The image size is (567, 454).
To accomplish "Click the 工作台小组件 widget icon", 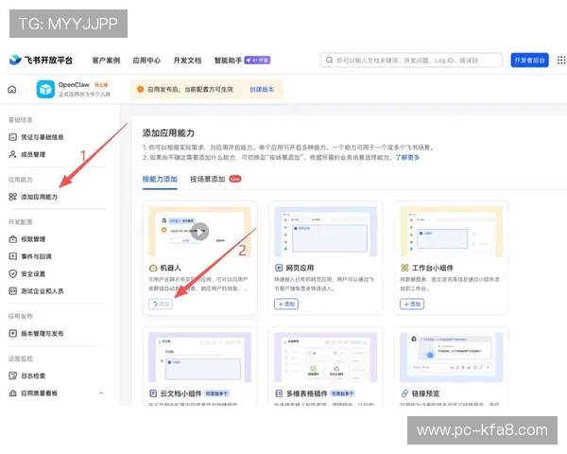I will coord(404,268).
